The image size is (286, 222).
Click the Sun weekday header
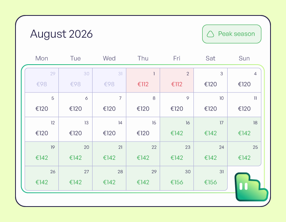[244, 58]
